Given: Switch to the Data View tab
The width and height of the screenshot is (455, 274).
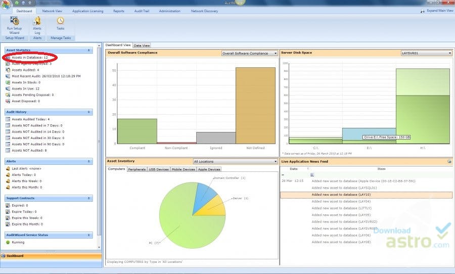Looking at the screenshot, I should click(x=142, y=45).
